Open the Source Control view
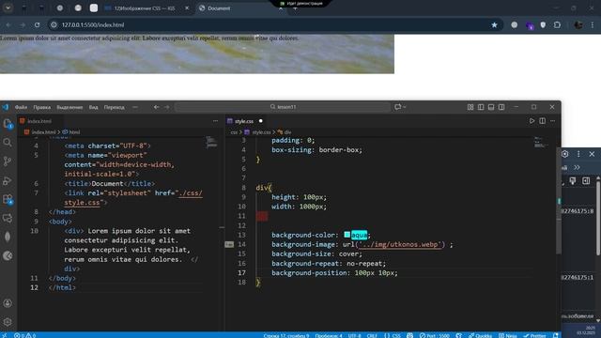601x338 pixels. pyautogui.click(x=8, y=161)
